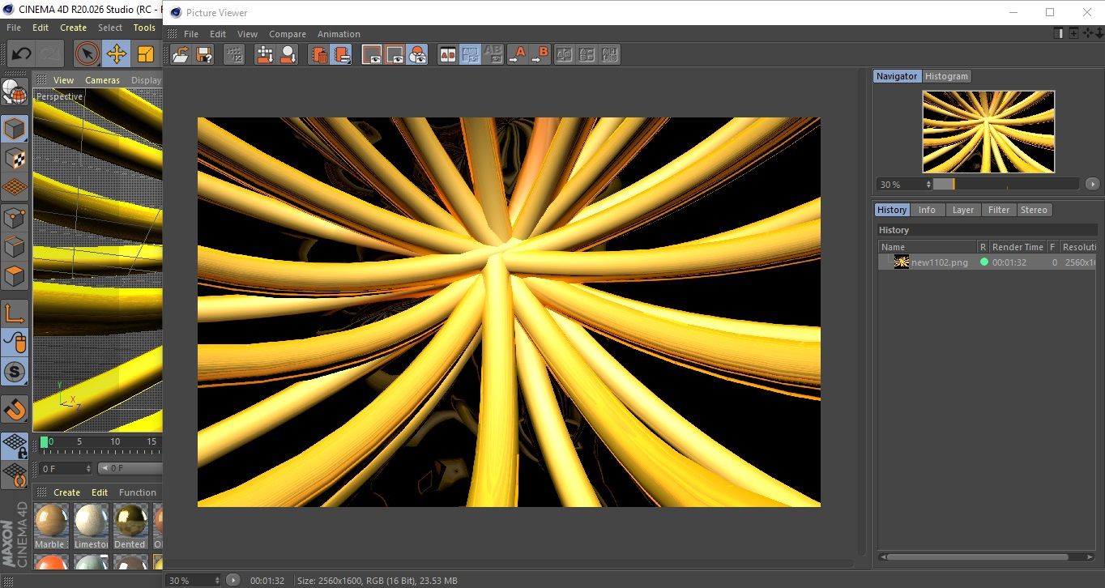Screen dimensions: 1105x588
Task: Select the new1102.png history entry
Action: 987,262
